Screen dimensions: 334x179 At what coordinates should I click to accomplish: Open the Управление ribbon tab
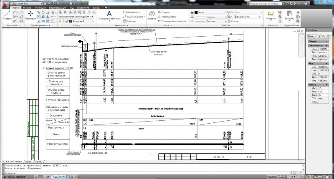point(83,7)
